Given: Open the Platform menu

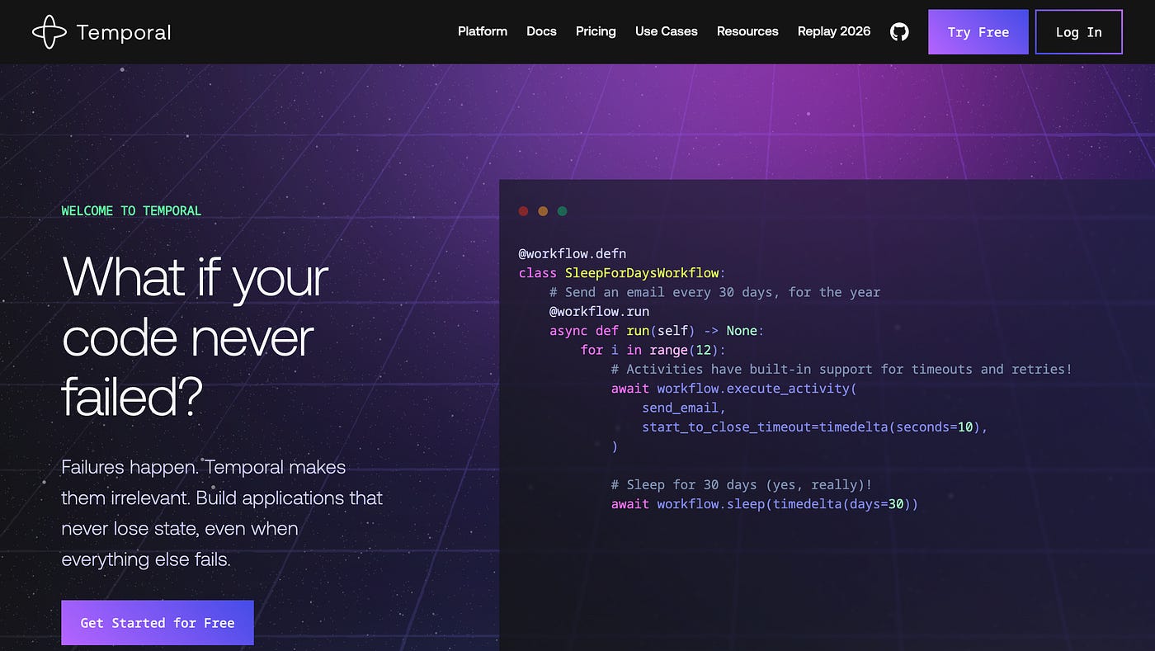Looking at the screenshot, I should (483, 31).
